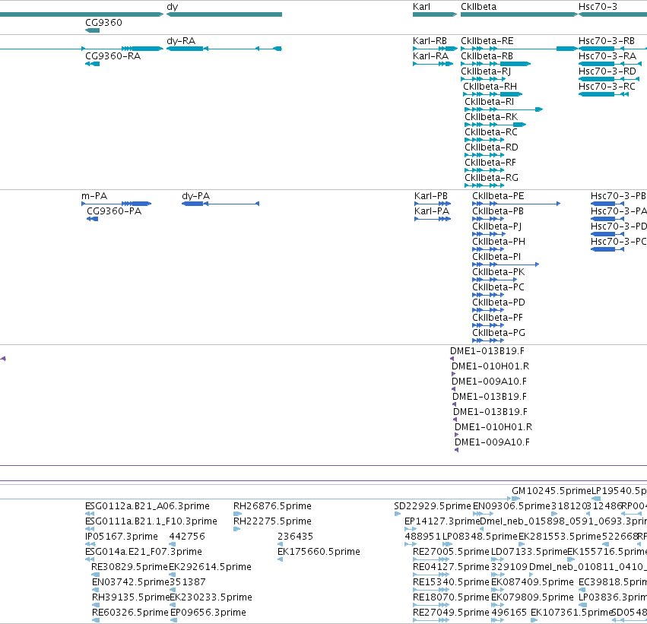Select the CkIIbeta gene bar
Viewport: 647px width, 624px height.
pos(519,14)
